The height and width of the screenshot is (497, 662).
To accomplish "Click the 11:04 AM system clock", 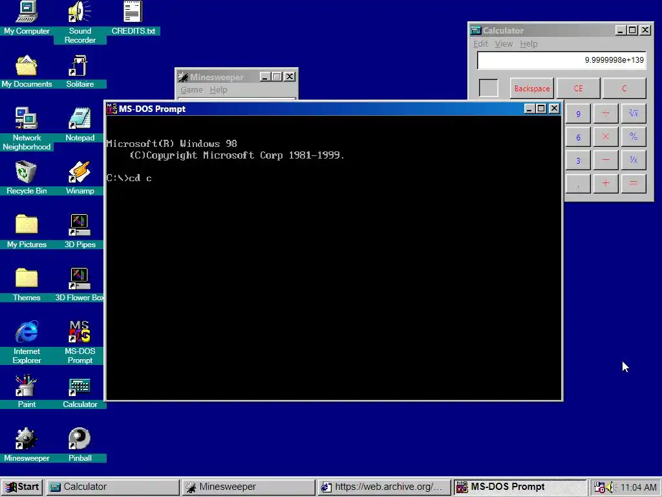I will (638, 487).
